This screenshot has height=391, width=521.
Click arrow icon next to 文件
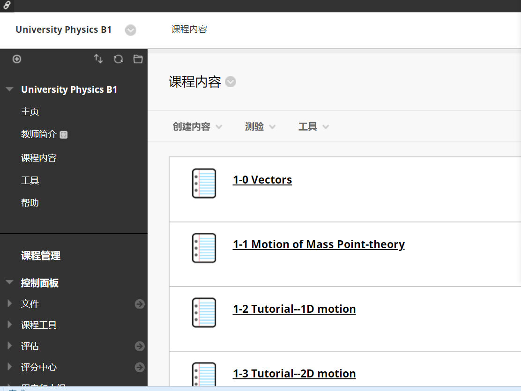coord(140,304)
